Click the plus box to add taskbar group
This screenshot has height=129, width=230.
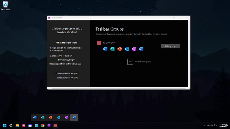[x=130, y=62]
